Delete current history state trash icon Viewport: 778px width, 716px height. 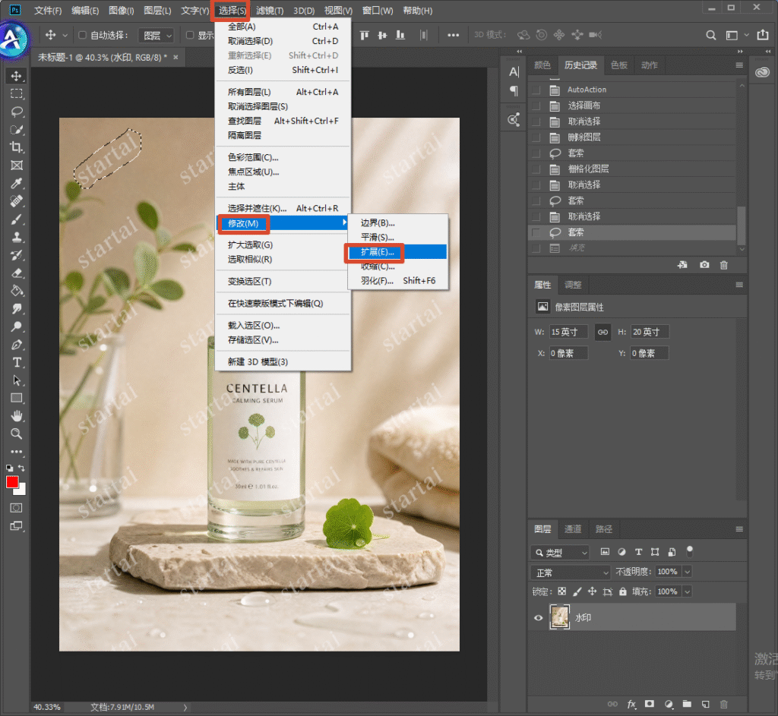pyautogui.click(x=724, y=265)
